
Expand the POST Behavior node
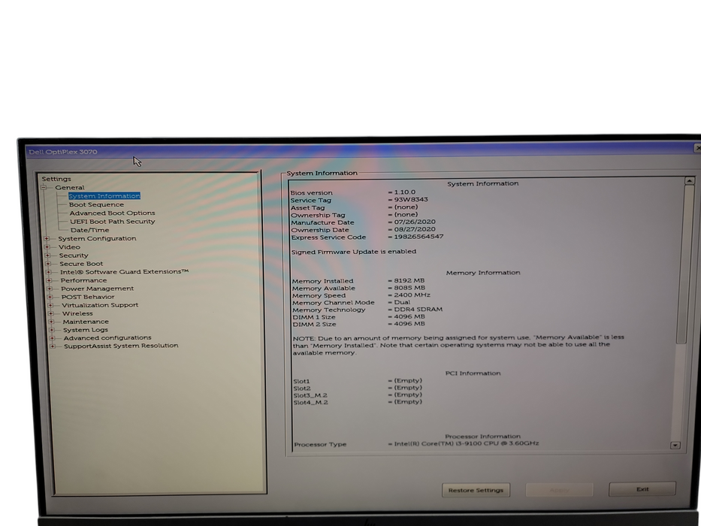click(x=50, y=297)
